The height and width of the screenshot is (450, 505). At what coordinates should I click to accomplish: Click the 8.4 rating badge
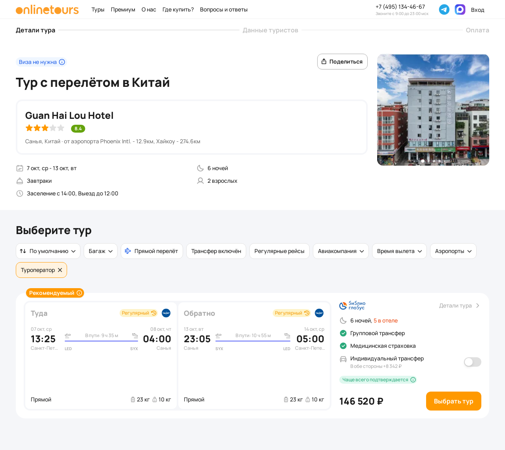point(78,129)
